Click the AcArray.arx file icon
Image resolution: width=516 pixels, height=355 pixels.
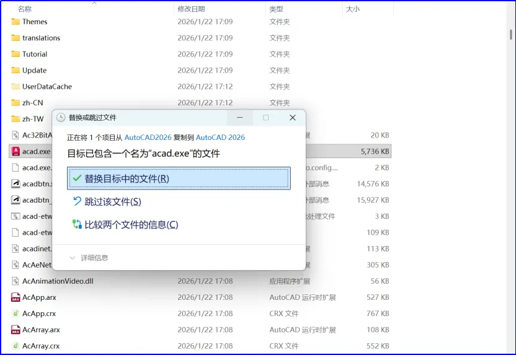click(16, 330)
